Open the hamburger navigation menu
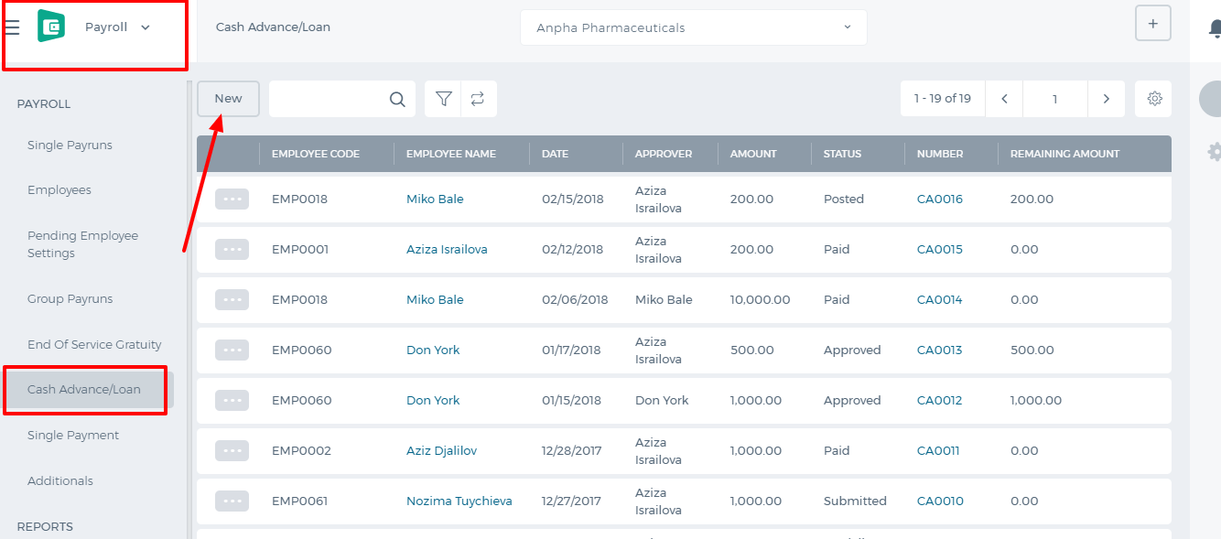This screenshot has width=1221, height=539. [12, 27]
